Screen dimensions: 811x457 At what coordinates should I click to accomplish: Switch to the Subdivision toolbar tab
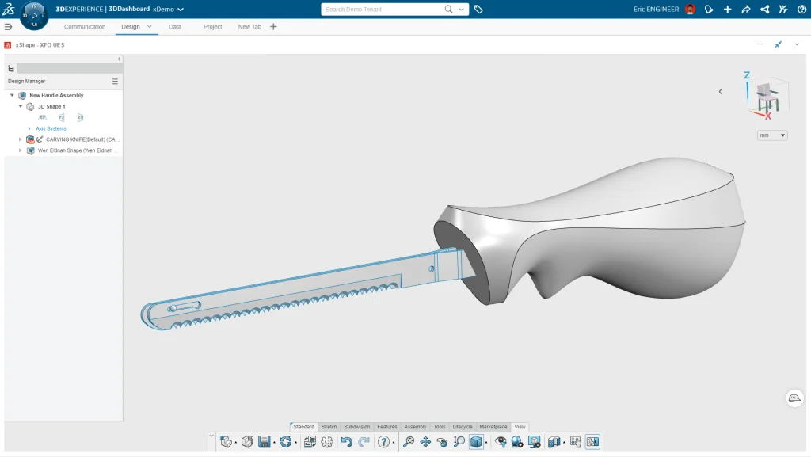356,427
